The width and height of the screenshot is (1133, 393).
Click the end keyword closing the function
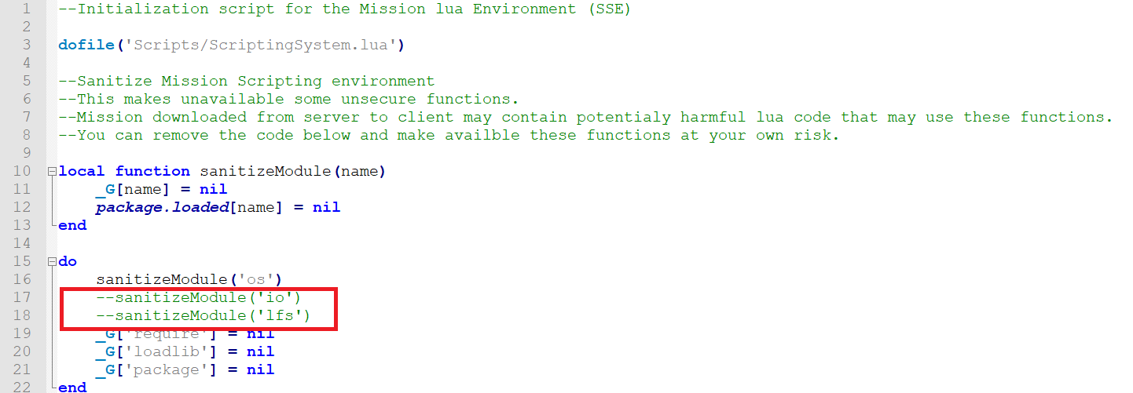point(72,225)
